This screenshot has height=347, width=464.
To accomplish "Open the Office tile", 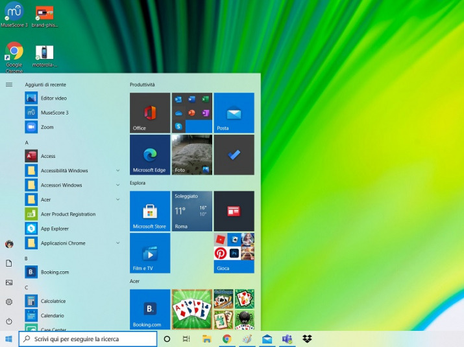I will (150, 113).
